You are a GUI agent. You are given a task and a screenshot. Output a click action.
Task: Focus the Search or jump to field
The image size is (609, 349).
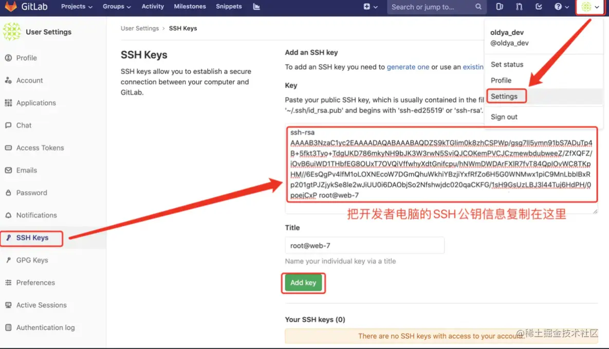point(436,7)
